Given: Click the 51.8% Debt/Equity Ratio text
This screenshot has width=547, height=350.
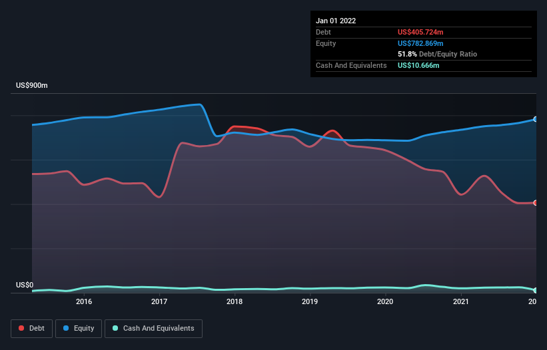Looking at the screenshot, I should pyautogui.click(x=438, y=54).
